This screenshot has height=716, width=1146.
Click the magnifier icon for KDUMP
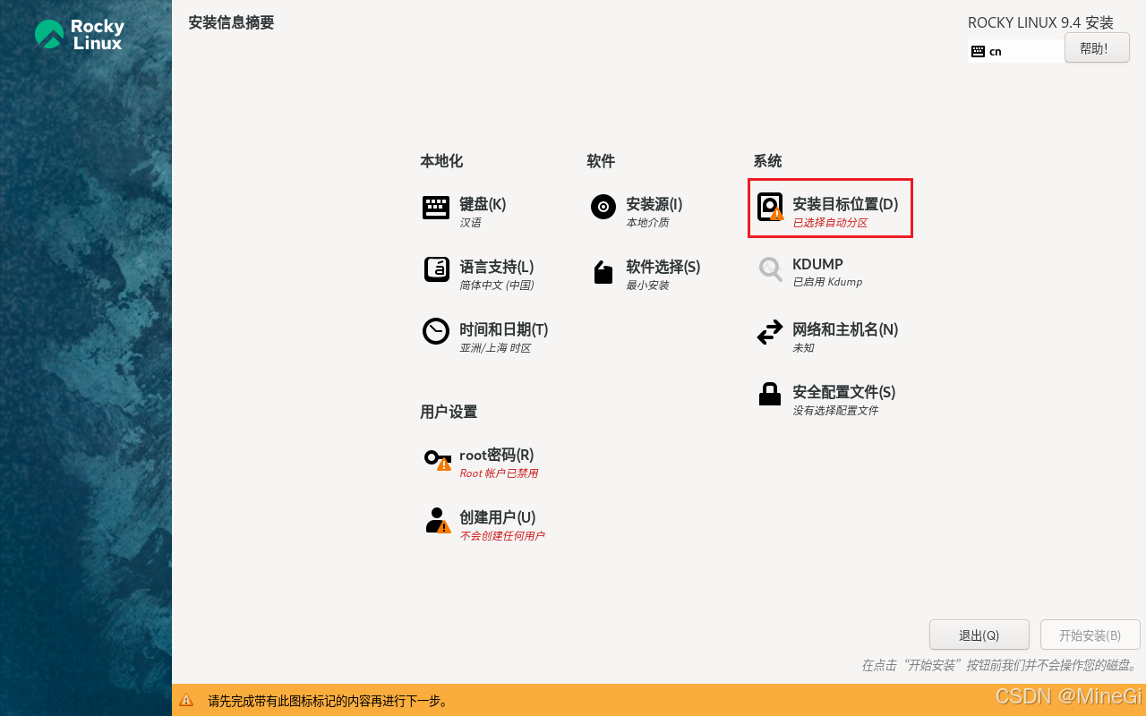point(770,268)
